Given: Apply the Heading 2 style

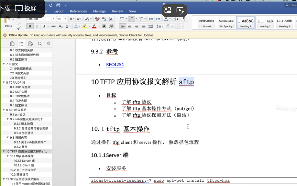Looking at the screenshot, I should (265, 22).
